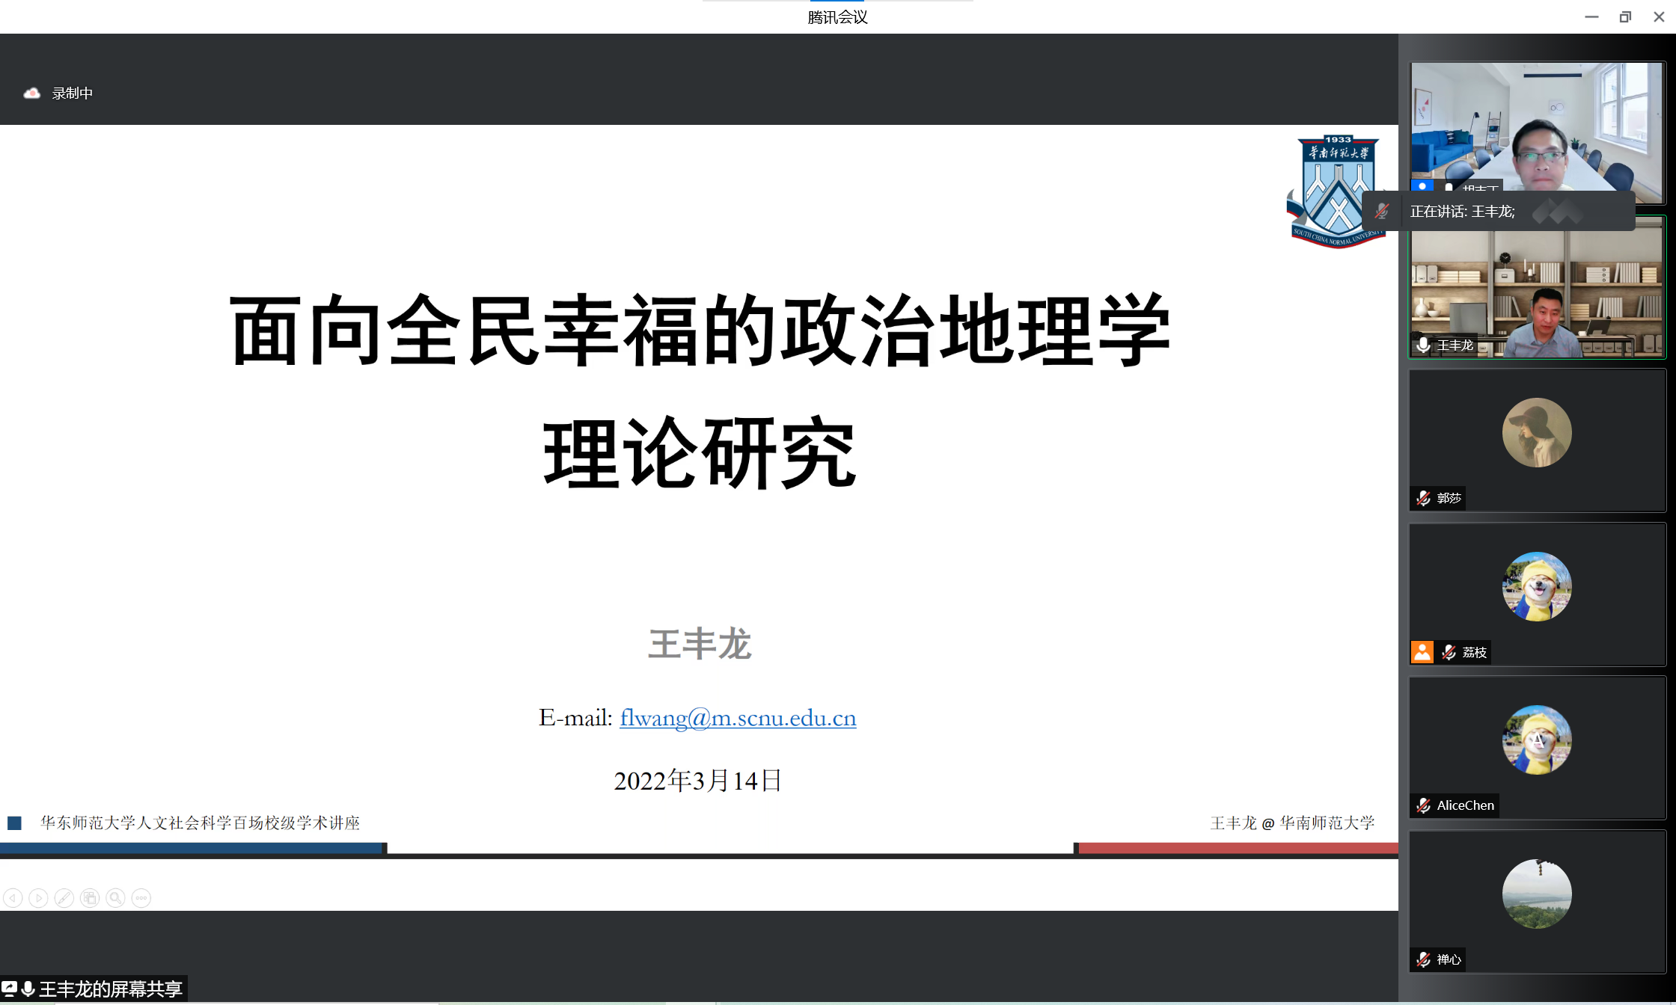Open the flwang@m.scnu.edu.cn email link

tap(737, 718)
